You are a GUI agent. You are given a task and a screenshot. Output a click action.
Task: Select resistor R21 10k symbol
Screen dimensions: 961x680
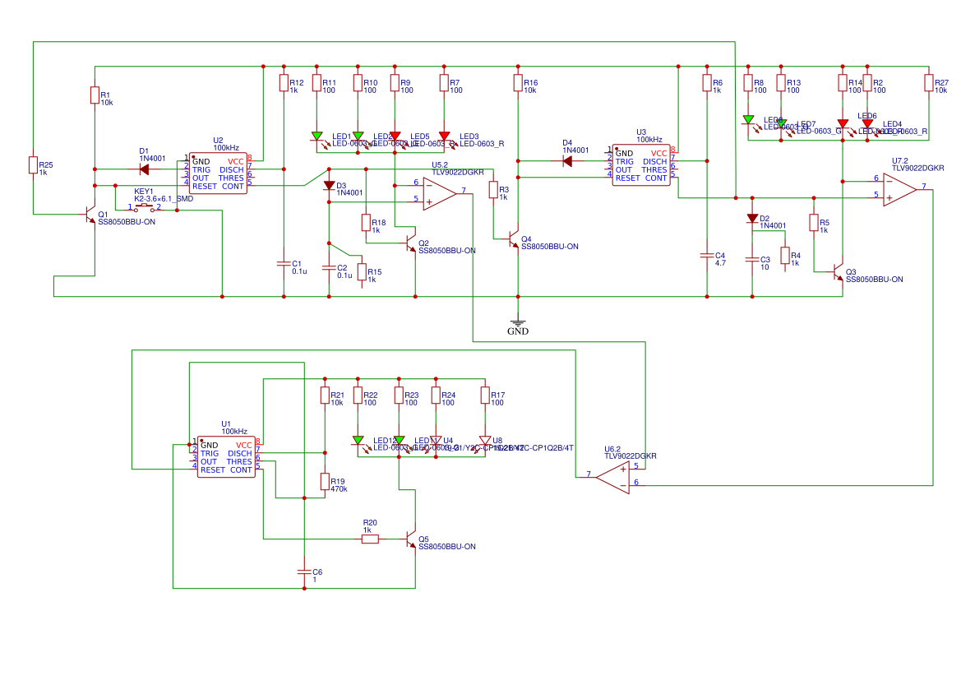(325, 396)
